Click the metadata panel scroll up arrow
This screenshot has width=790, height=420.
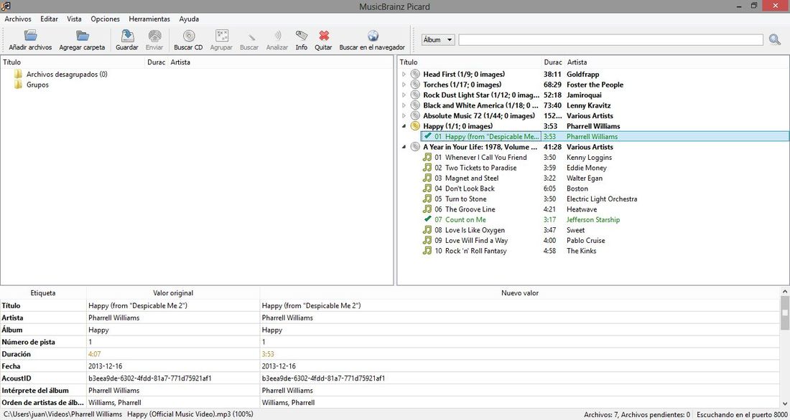[784, 291]
